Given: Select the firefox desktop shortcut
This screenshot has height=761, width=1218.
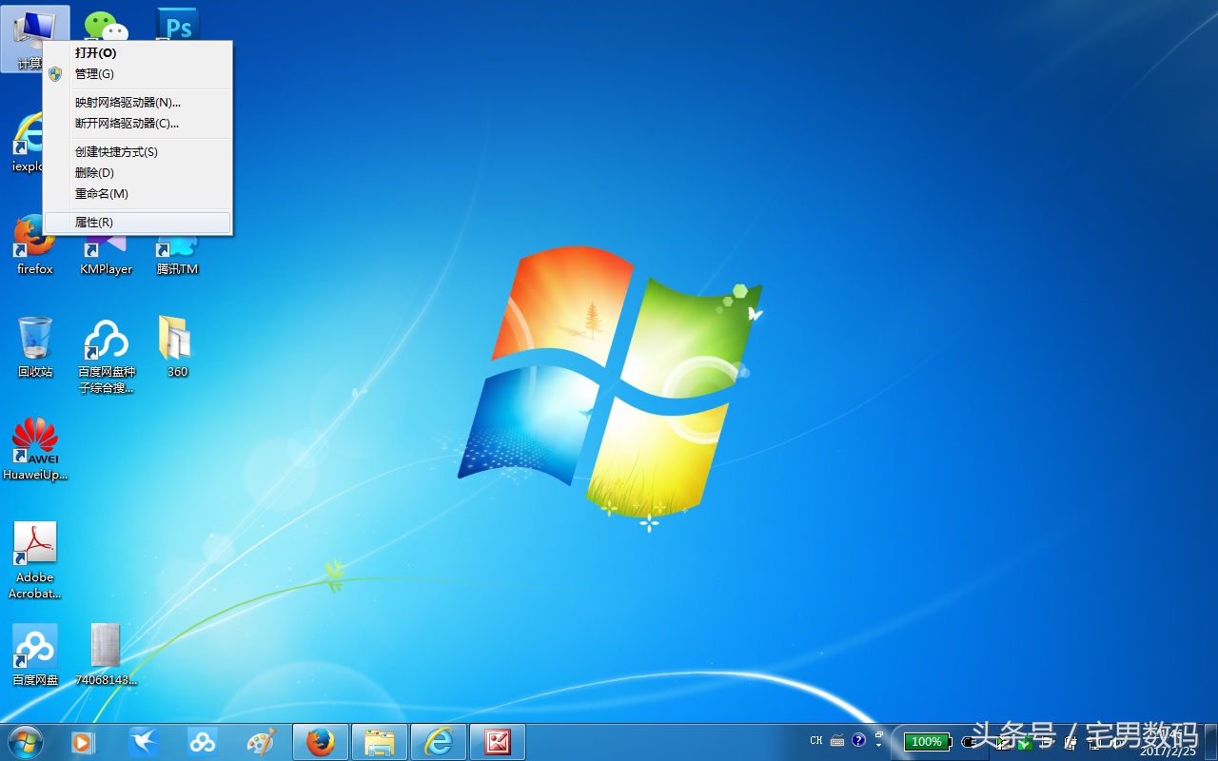Looking at the screenshot, I should coord(35,245).
